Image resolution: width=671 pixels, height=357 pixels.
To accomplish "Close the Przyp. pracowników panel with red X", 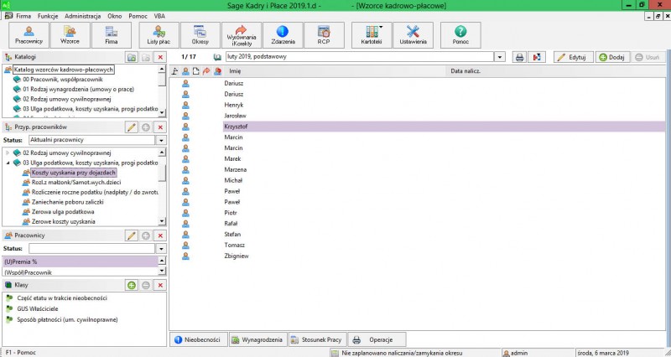I will (160, 127).
